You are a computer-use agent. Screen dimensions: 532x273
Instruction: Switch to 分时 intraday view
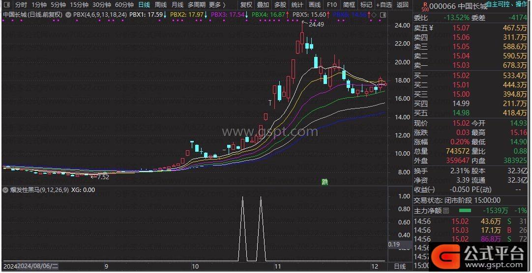click(x=21, y=5)
